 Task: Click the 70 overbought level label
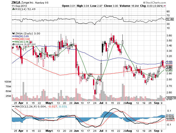pyautogui.click(x=168, y=16)
